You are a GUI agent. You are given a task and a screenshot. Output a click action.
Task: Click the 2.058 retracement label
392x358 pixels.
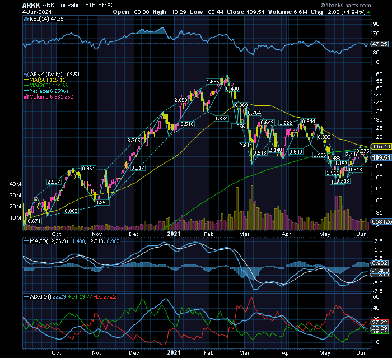tap(181, 100)
